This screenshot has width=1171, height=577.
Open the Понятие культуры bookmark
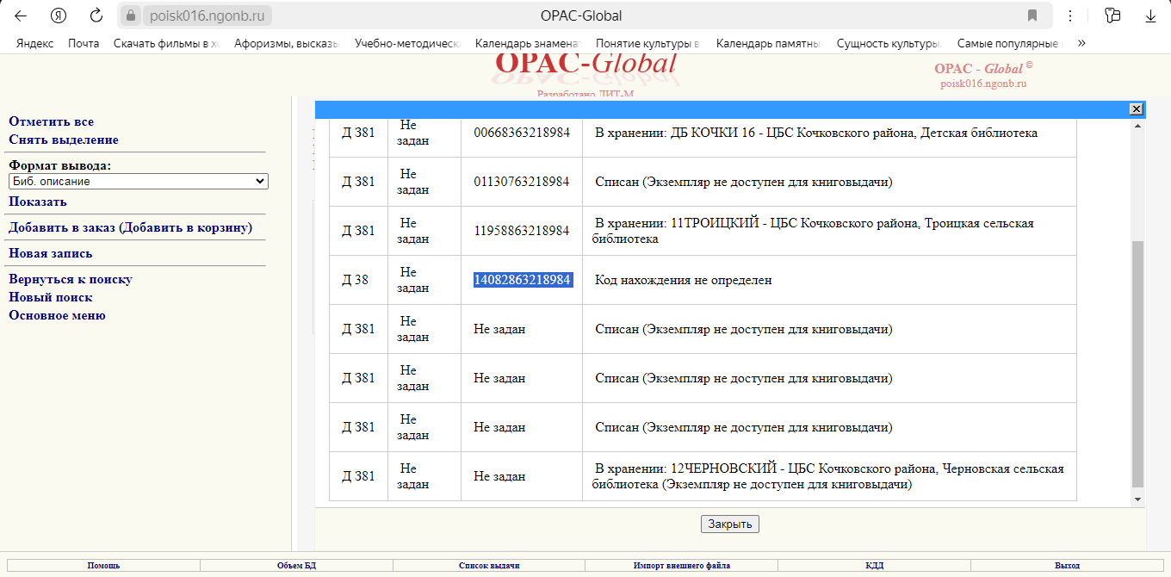click(x=647, y=43)
